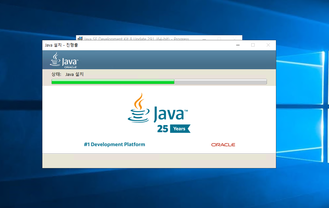Click the "상태: Java 설치" status text
The image size is (329, 208).
[x=67, y=74]
